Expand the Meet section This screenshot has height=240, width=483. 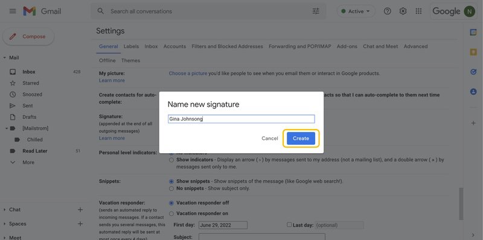(5, 238)
